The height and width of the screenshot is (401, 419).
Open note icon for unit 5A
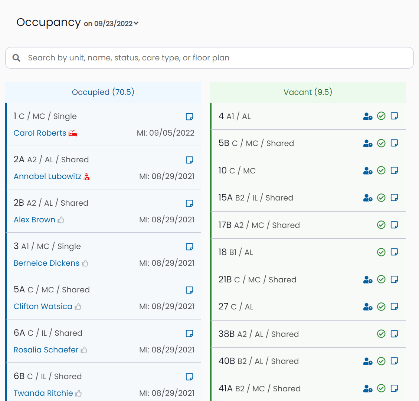pyautogui.click(x=189, y=290)
